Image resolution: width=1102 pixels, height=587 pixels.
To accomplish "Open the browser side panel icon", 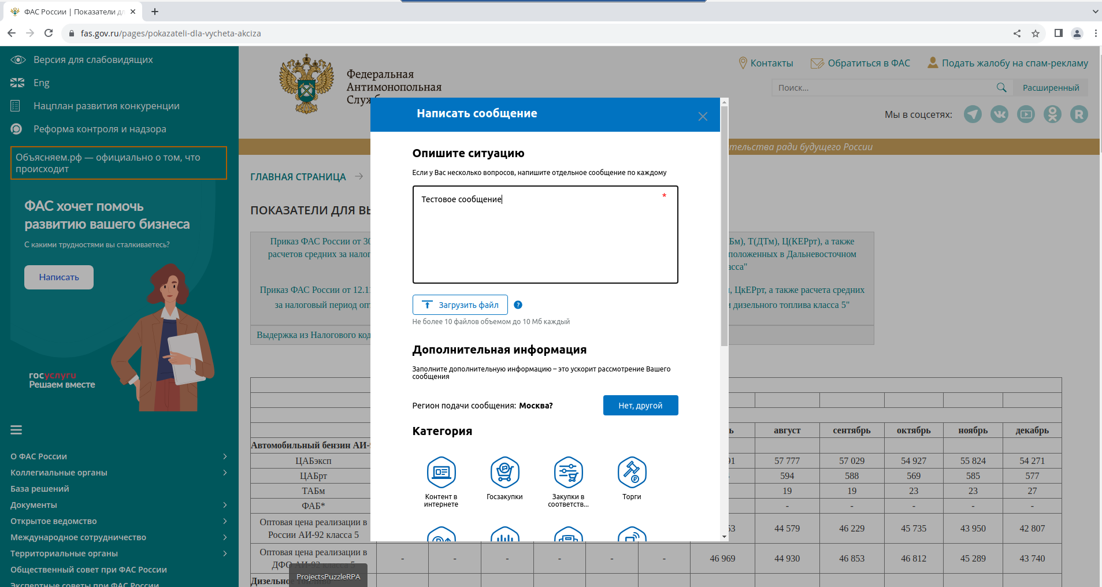I will (x=1058, y=33).
